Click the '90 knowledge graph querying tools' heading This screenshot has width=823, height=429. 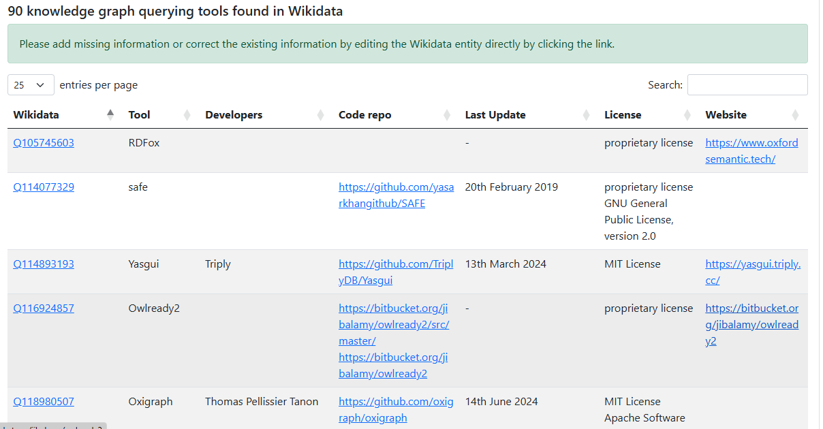tap(175, 12)
